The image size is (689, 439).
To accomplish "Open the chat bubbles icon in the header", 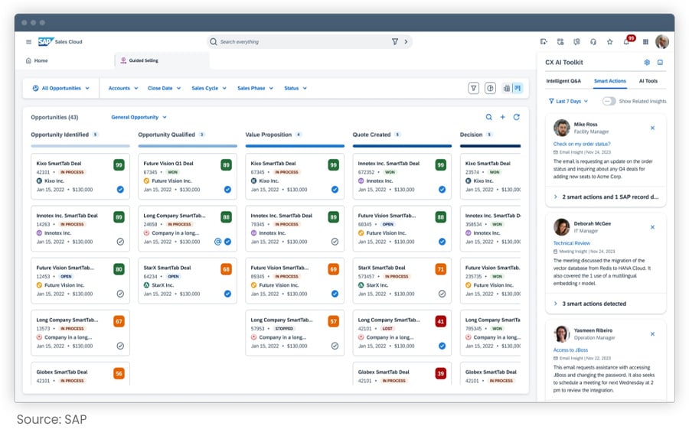I will 576,42.
